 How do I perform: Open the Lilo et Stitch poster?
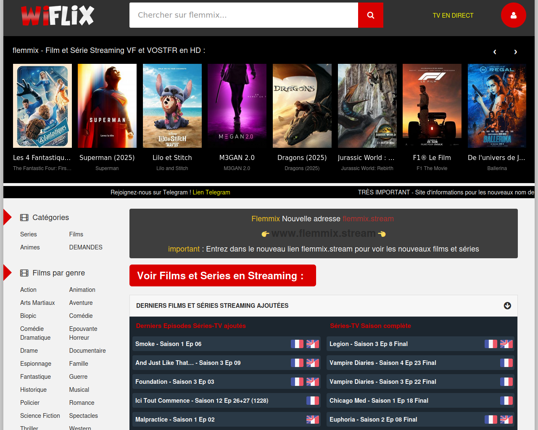click(172, 106)
